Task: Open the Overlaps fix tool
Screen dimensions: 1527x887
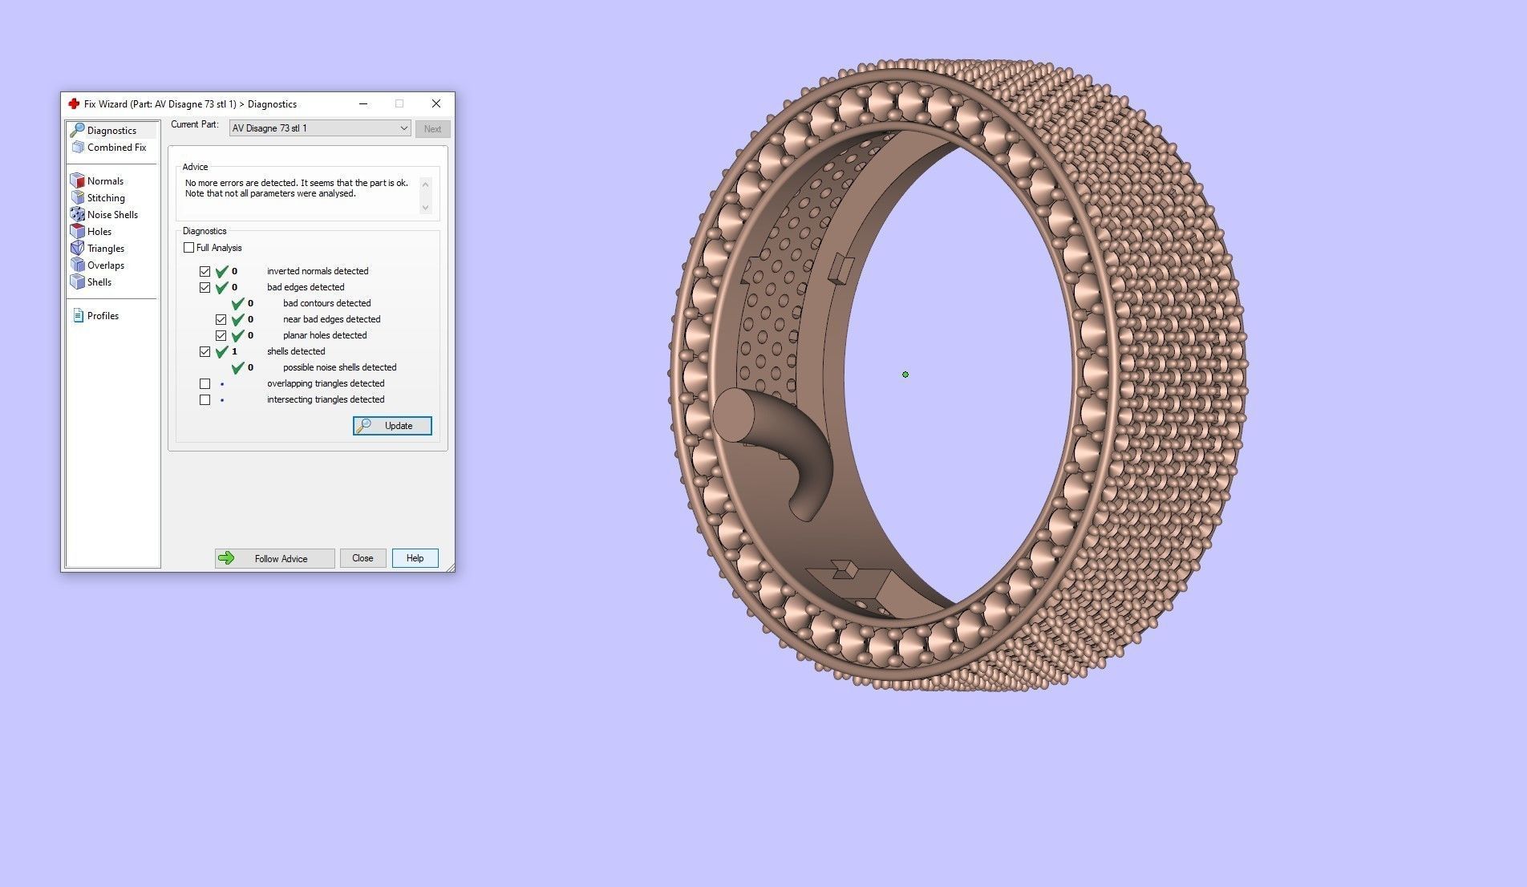Action: (x=98, y=265)
